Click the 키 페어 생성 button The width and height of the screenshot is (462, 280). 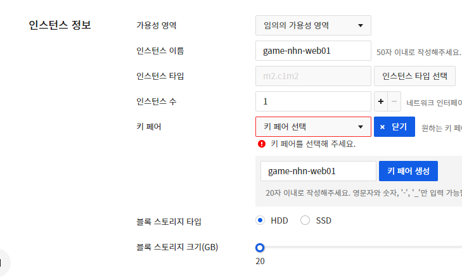[x=408, y=171]
